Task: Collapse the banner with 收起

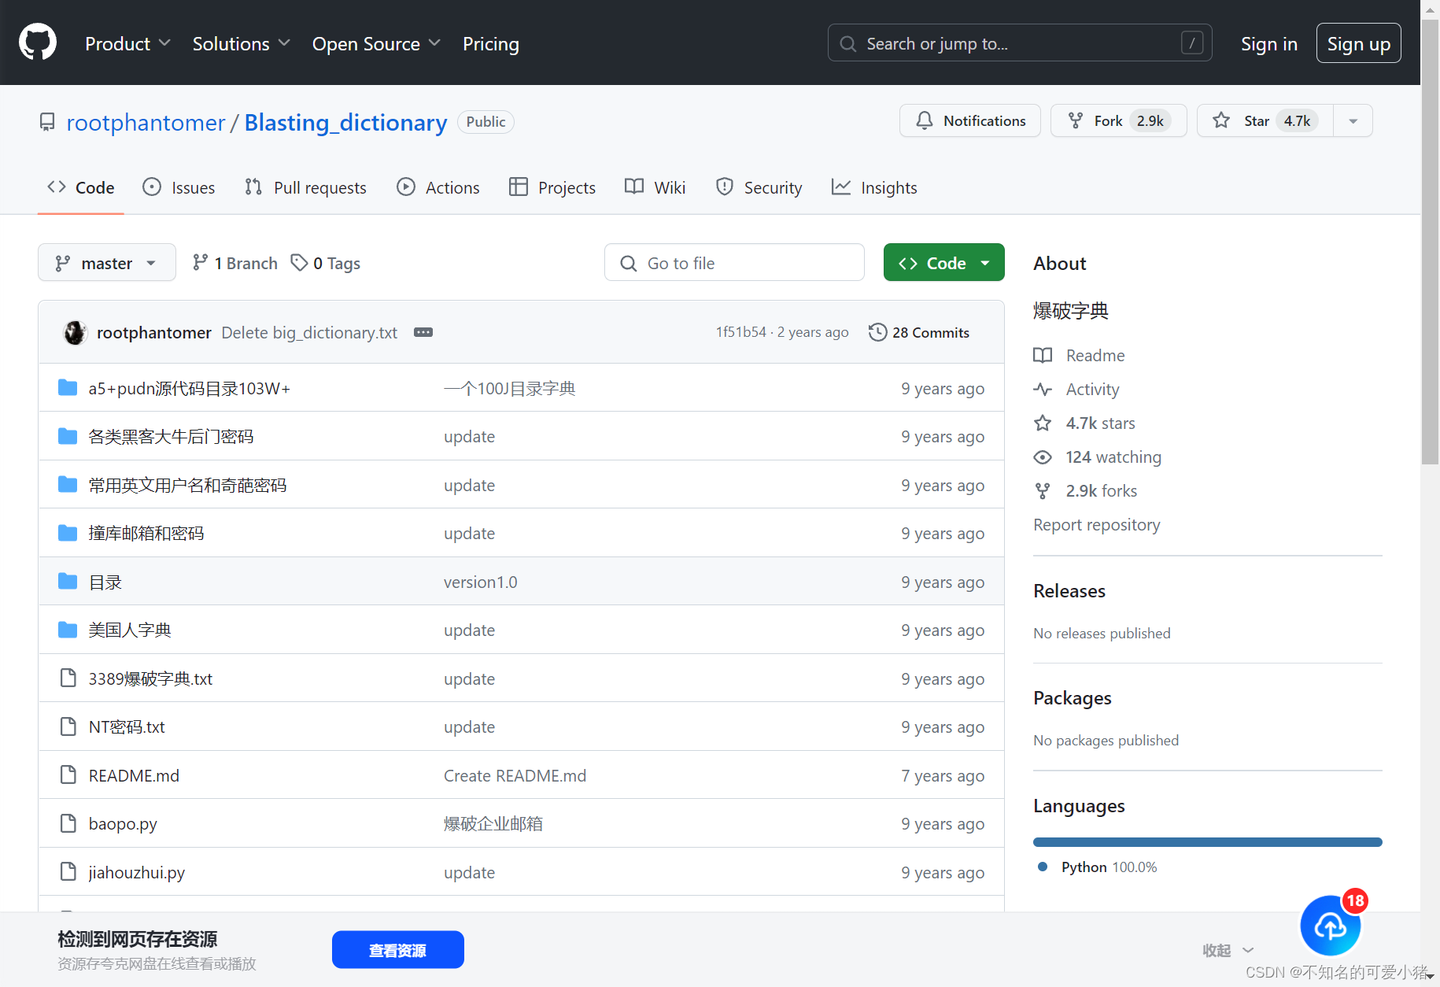Action: [1228, 950]
